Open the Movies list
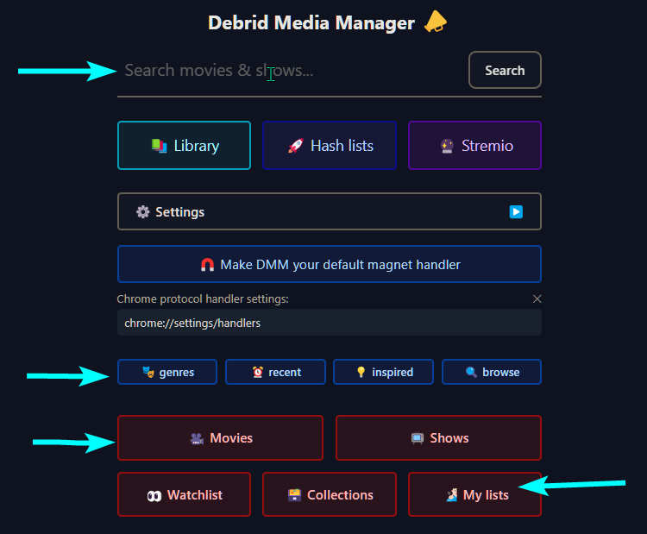The height and width of the screenshot is (534, 647). point(220,438)
